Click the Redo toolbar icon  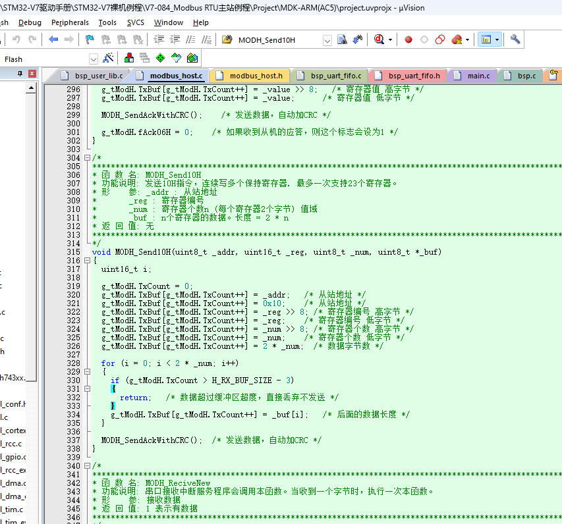click(33, 39)
